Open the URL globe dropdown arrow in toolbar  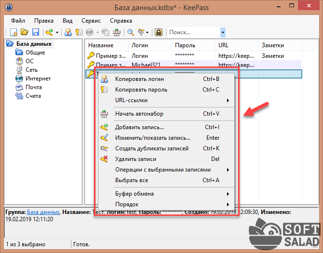coord(97,32)
